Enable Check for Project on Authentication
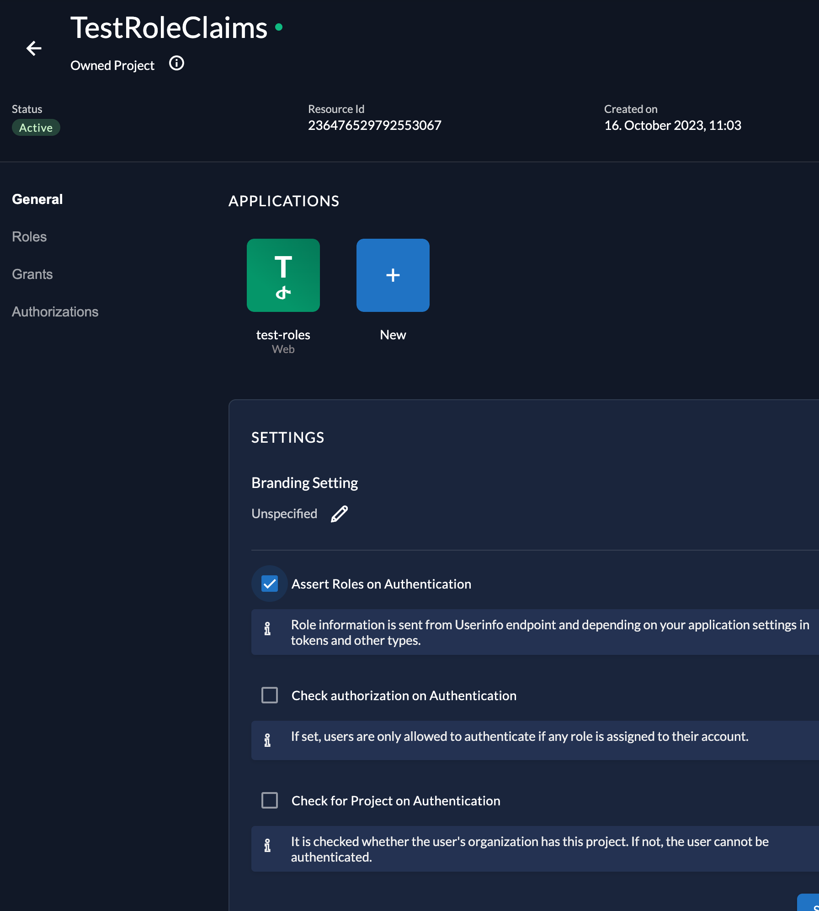Image resolution: width=819 pixels, height=911 pixels. [270, 800]
